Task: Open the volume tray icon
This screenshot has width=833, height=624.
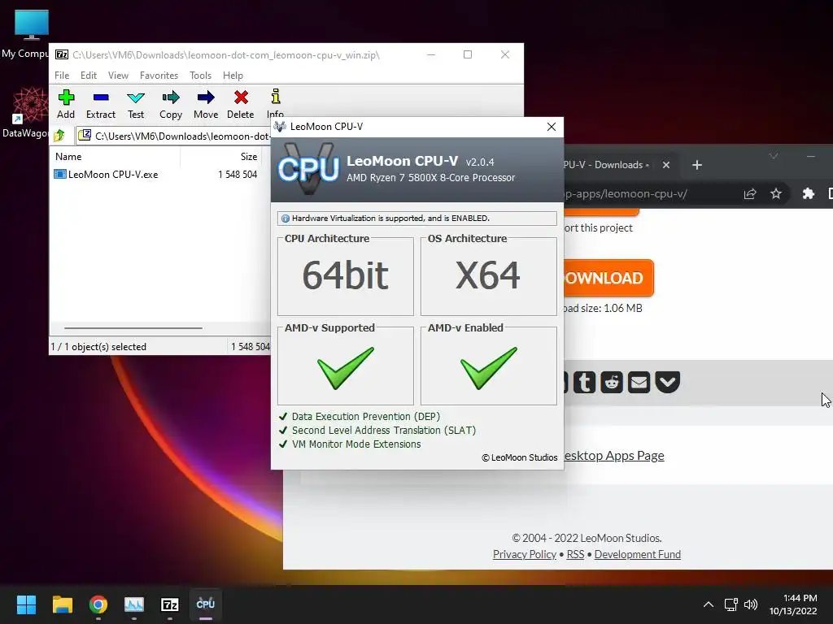Action: (x=750, y=604)
